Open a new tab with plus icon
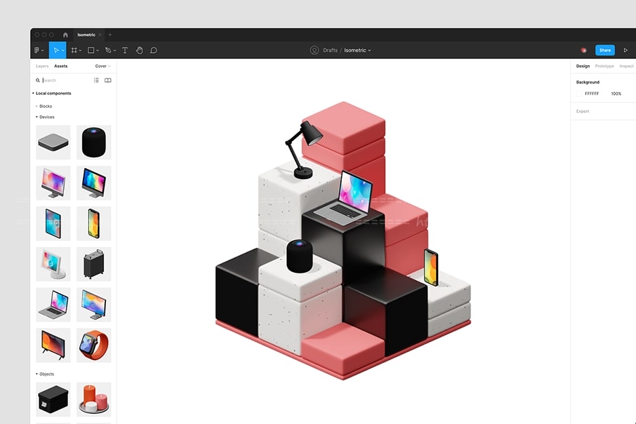The height and width of the screenshot is (424, 636). pyautogui.click(x=110, y=35)
